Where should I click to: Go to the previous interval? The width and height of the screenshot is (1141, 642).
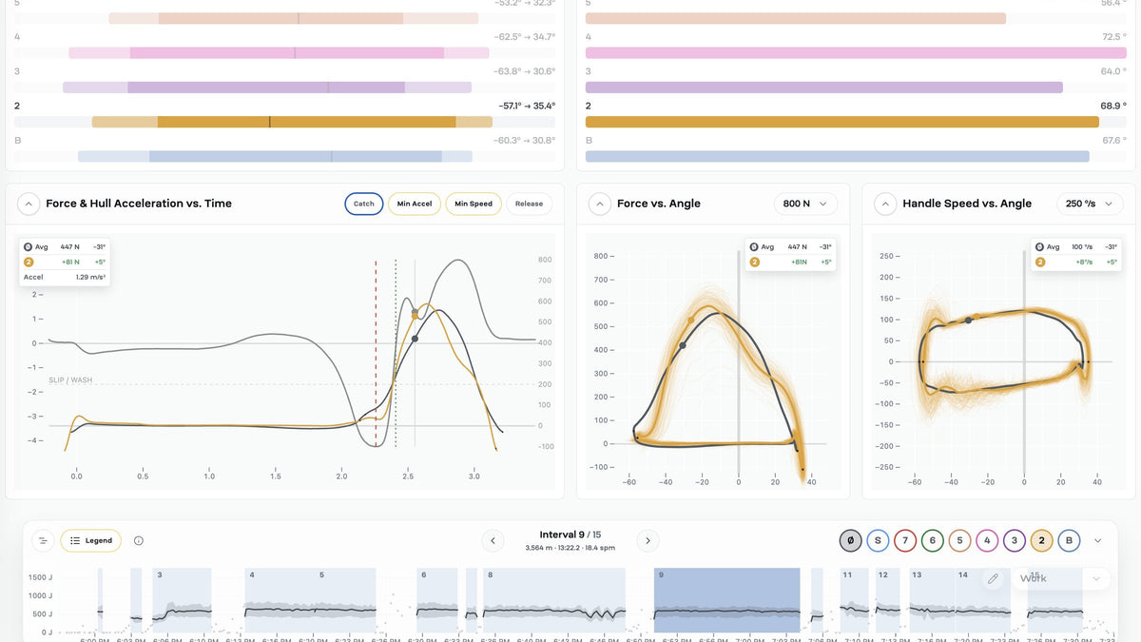coord(493,541)
